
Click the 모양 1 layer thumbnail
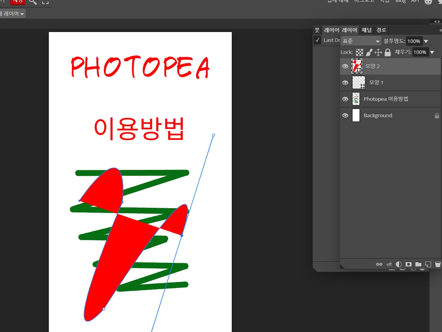click(359, 82)
